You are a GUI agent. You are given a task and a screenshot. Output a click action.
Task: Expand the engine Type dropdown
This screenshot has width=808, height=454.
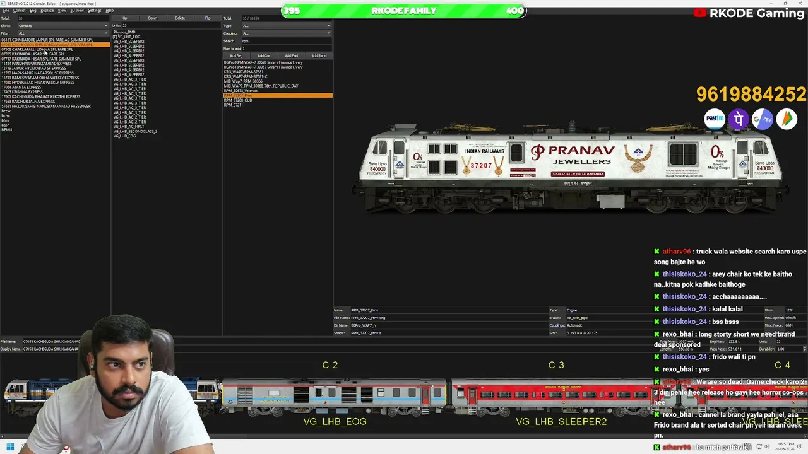(287, 26)
